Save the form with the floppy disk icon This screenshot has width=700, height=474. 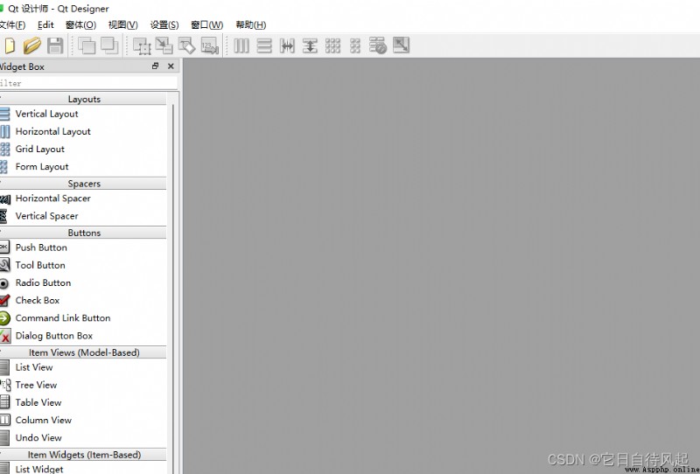point(55,45)
